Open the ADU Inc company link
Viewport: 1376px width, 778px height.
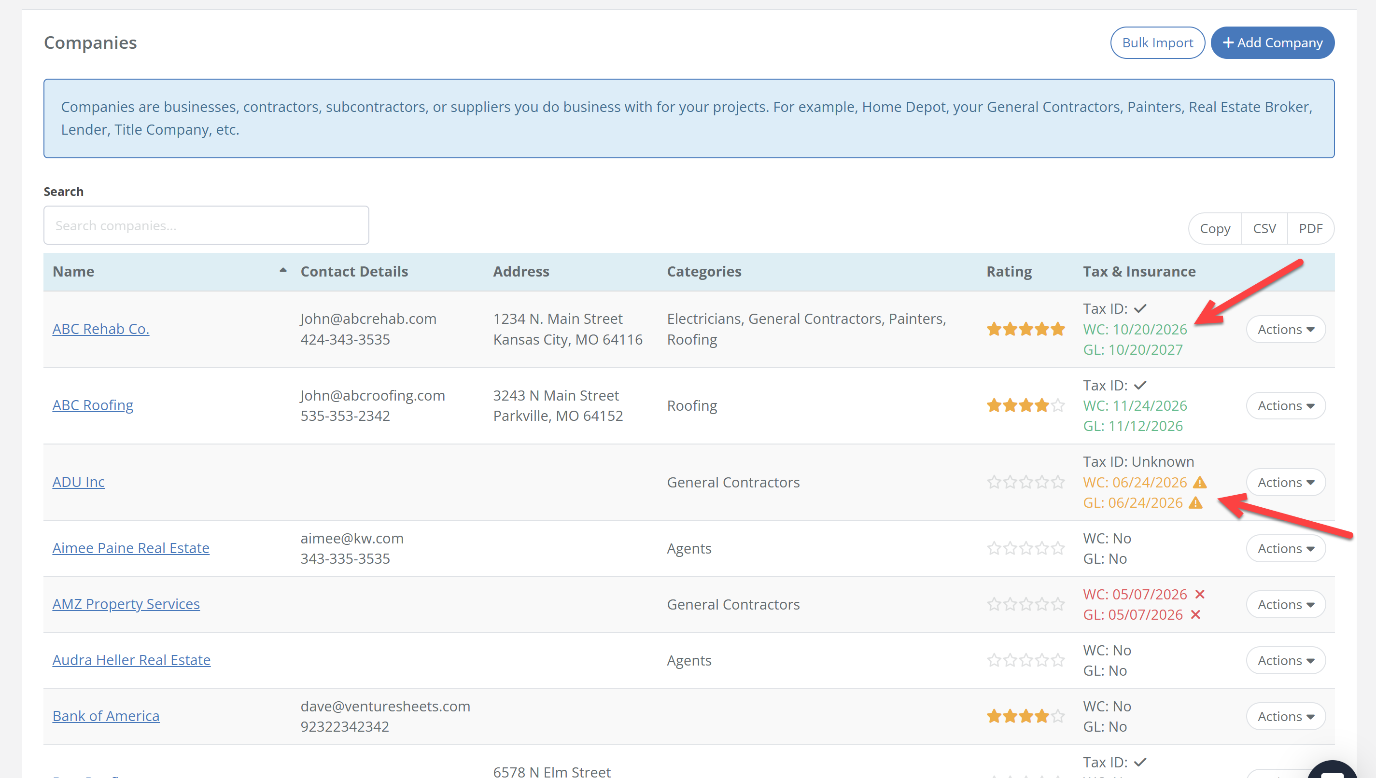click(x=79, y=483)
